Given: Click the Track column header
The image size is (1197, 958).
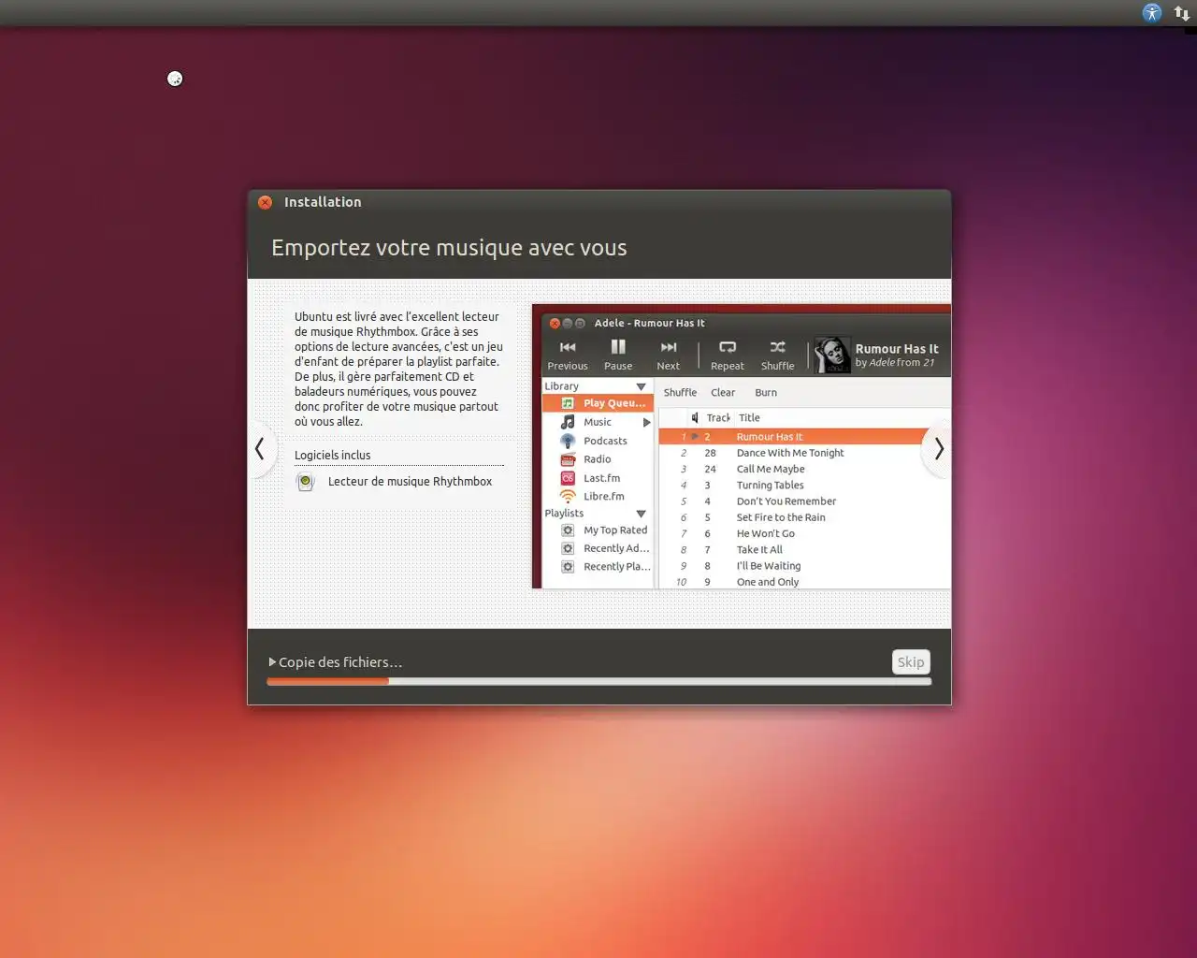Looking at the screenshot, I should (x=718, y=418).
